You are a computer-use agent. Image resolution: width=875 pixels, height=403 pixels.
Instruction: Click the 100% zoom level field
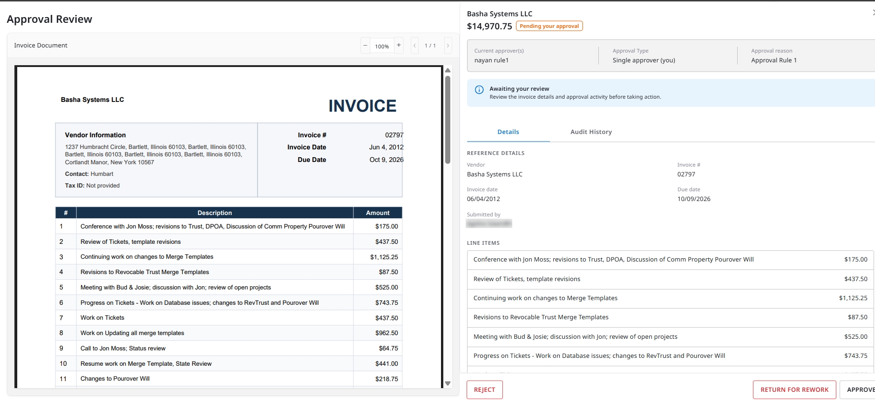382,46
